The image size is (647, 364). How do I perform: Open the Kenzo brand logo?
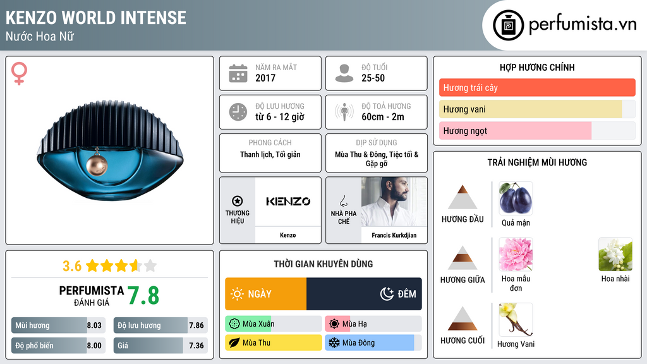click(x=288, y=202)
